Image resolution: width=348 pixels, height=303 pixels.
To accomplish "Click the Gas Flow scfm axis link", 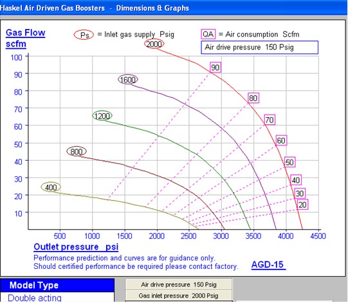I will click(x=26, y=38).
